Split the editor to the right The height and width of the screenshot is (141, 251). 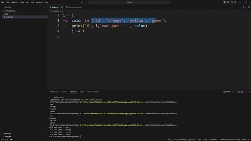pyautogui.click(x=249, y=7)
